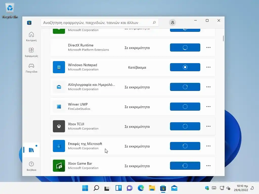Click the store search field
The height and width of the screenshot is (194, 259).
100,22
